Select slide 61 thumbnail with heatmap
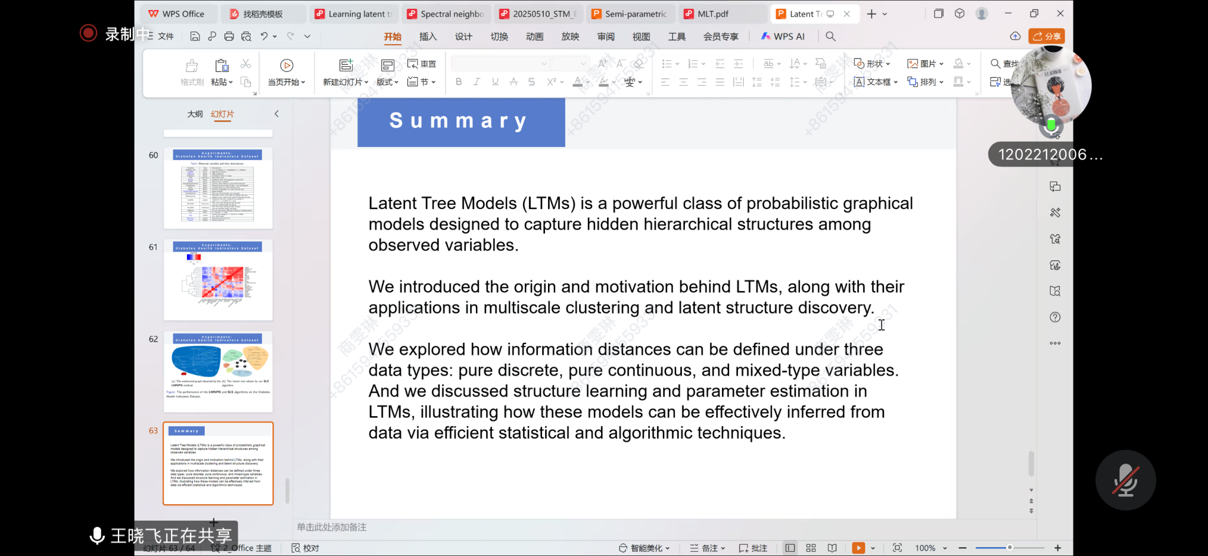The height and width of the screenshot is (556, 1208). tap(218, 280)
